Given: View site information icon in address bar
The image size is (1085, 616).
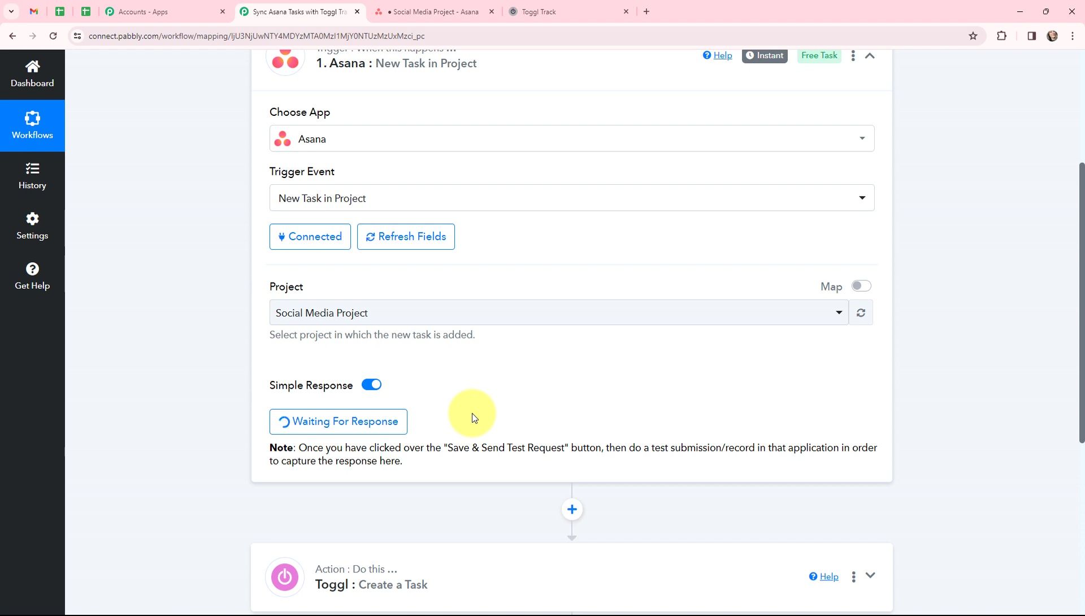Looking at the screenshot, I should pyautogui.click(x=77, y=36).
